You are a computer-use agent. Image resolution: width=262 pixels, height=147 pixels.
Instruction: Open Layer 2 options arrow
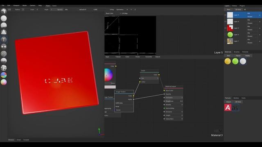coord(260,28)
